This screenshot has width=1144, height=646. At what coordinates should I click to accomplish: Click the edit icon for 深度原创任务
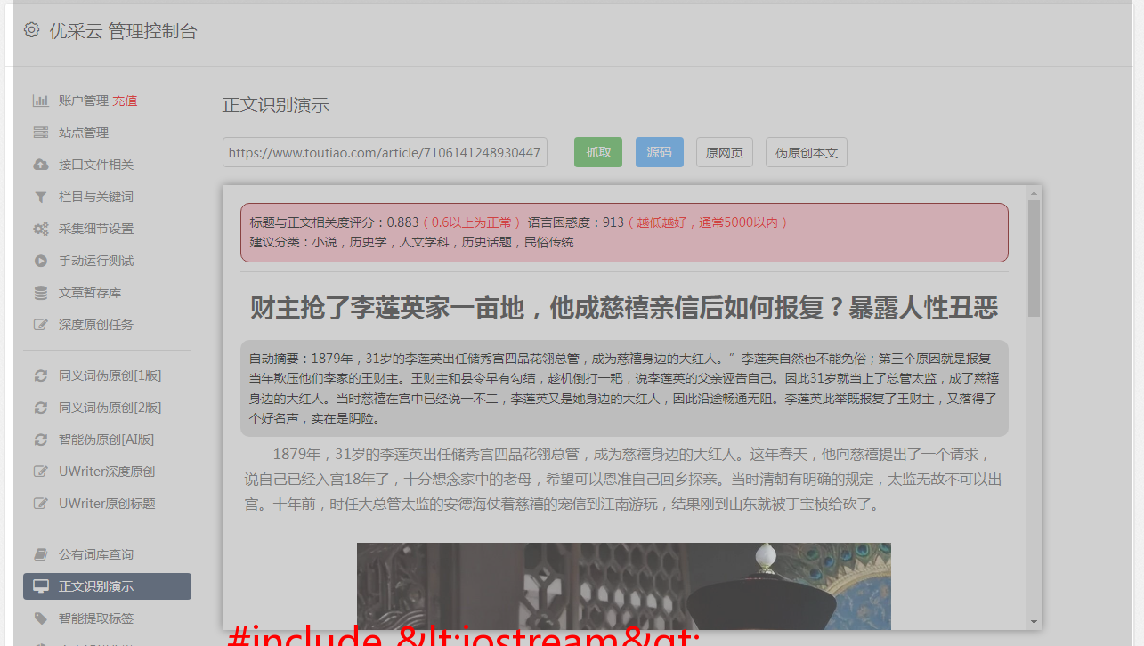(40, 325)
